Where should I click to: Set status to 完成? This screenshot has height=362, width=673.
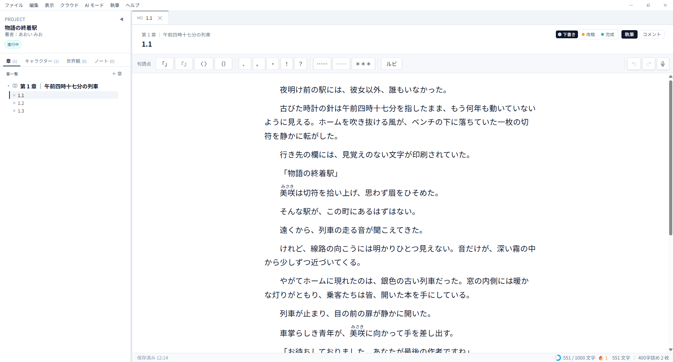[x=608, y=34]
